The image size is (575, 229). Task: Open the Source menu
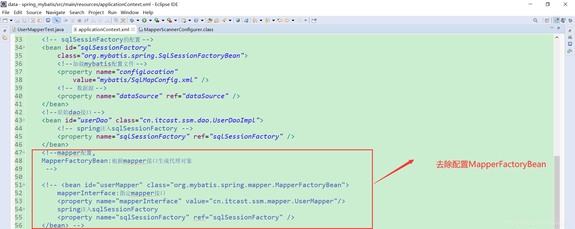(34, 12)
